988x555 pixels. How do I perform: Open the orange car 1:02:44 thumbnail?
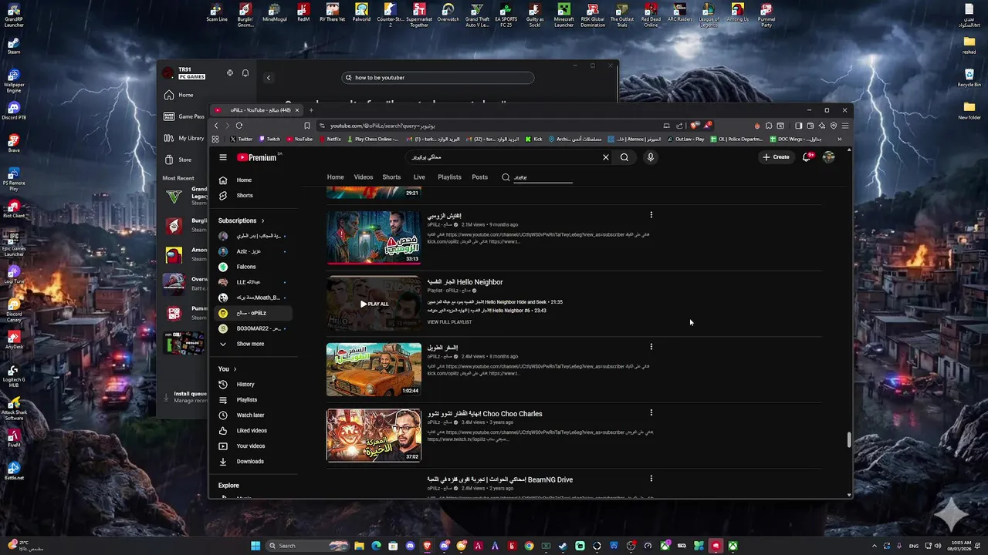pos(374,369)
